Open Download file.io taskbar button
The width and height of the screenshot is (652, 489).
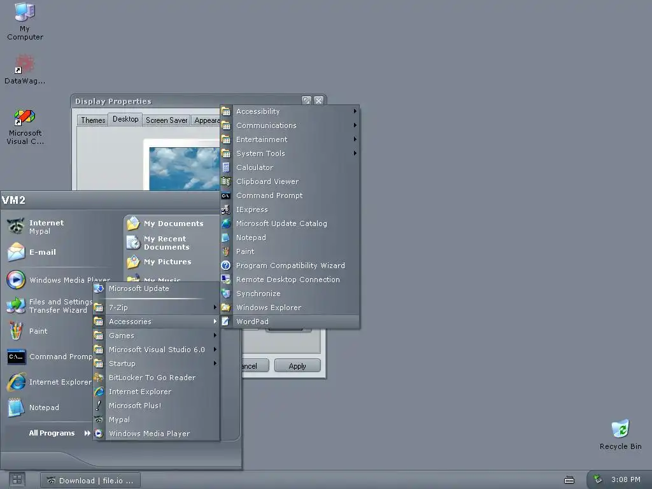tap(90, 480)
